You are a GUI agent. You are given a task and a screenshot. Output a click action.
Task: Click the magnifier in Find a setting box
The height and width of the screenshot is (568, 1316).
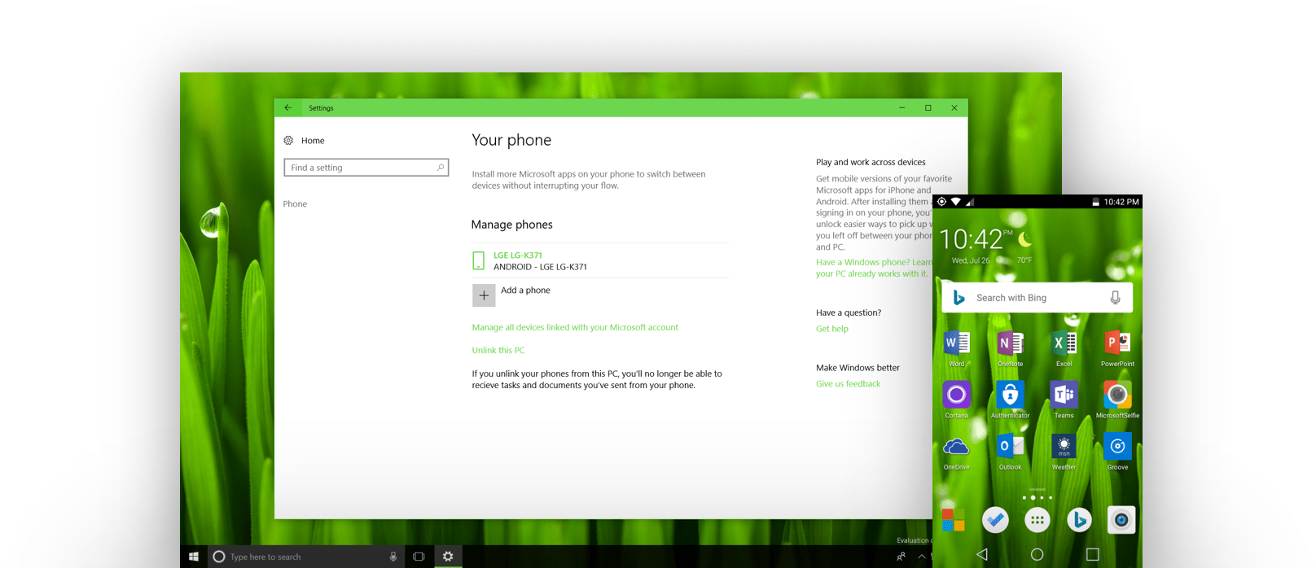(x=441, y=168)
